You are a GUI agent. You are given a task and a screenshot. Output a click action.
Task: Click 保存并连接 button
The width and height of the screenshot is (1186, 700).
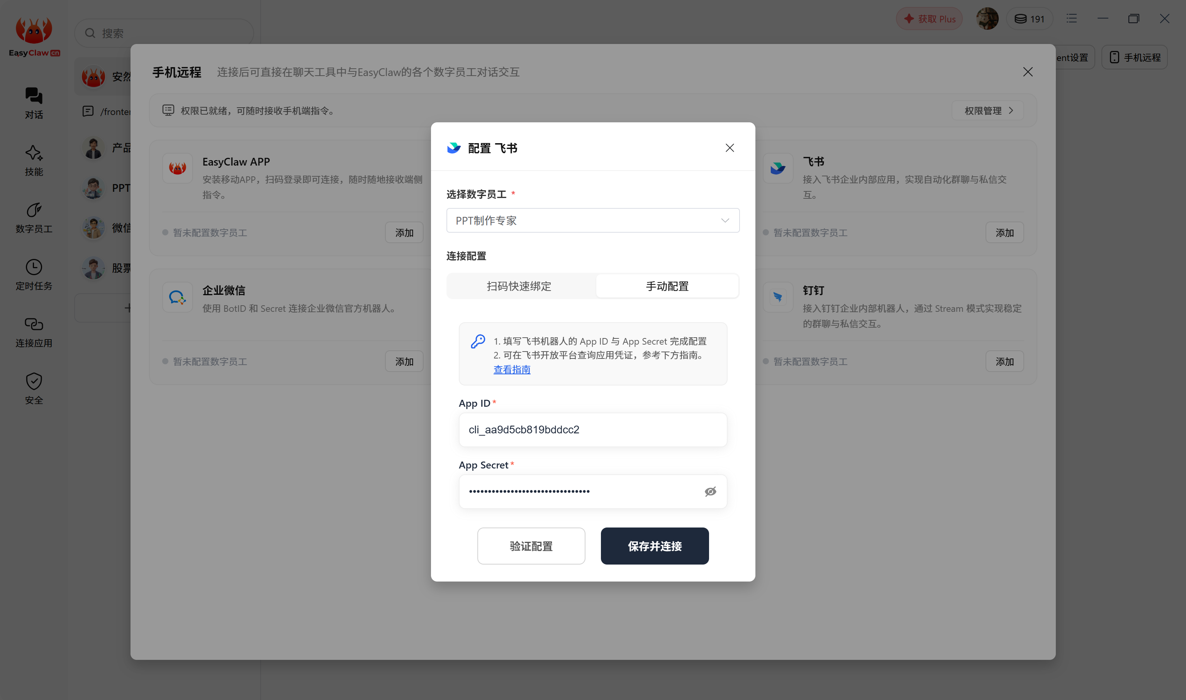(x=655, y=546)
